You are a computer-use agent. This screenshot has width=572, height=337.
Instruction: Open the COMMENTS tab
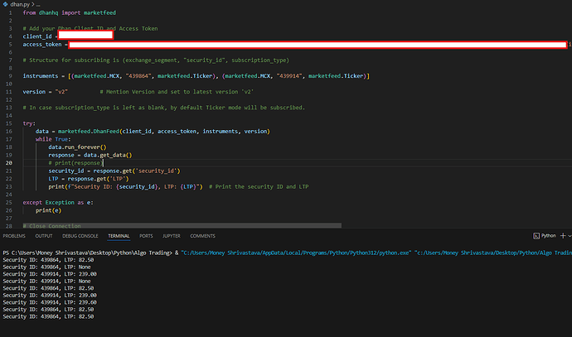coord(202,236)
